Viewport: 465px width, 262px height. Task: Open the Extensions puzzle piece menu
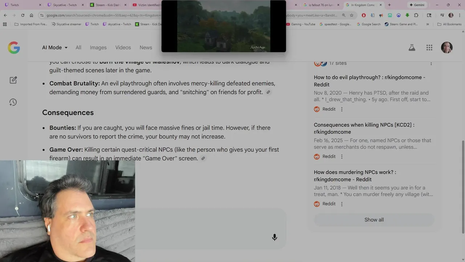(416, 15)
